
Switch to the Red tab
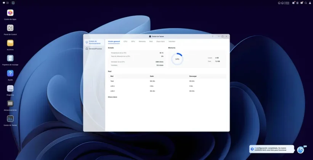pos(151,42)
